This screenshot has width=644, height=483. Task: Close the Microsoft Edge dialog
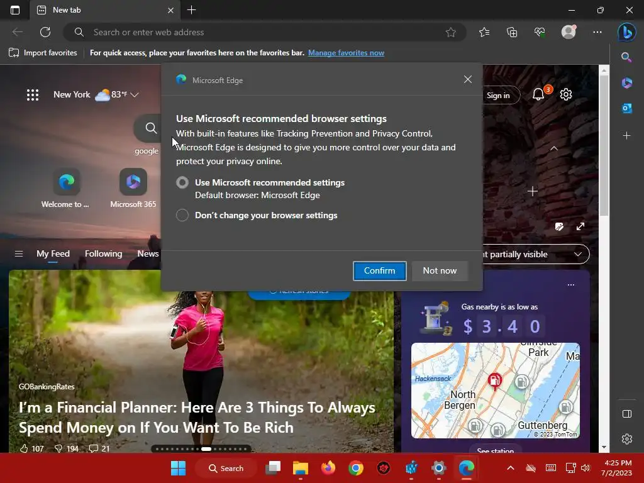(467, 79)
